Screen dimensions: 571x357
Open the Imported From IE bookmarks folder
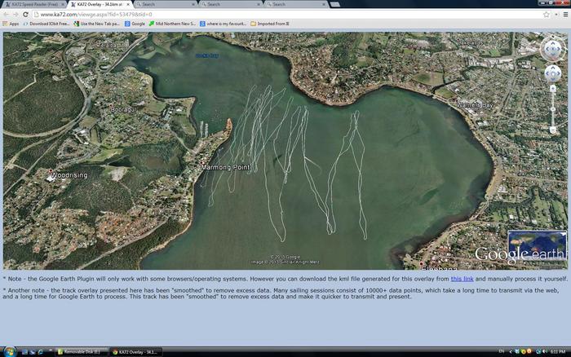pyautogui.click(x=270, y=24)
